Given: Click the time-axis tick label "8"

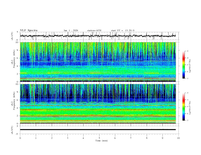Looking at the screenshot, I should [147, 138].
